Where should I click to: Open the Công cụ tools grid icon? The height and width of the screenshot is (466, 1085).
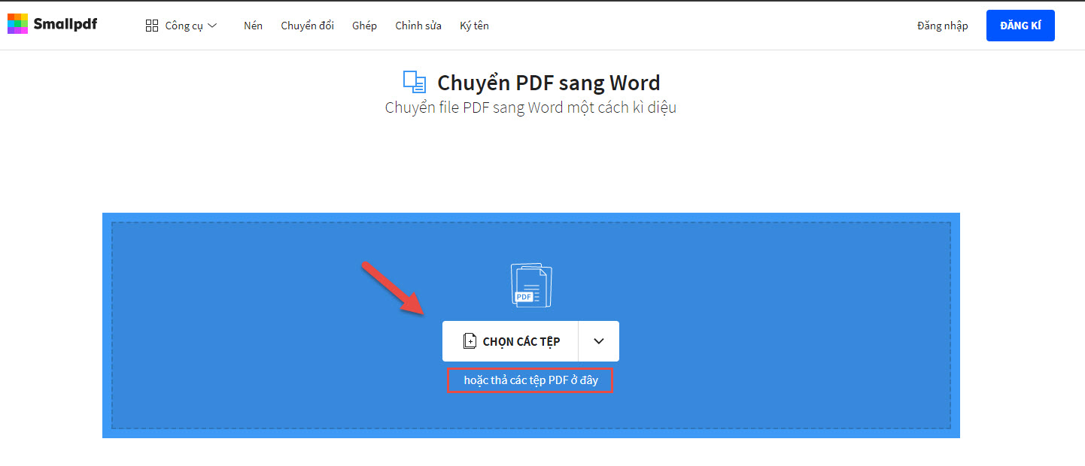click(152, 26)
